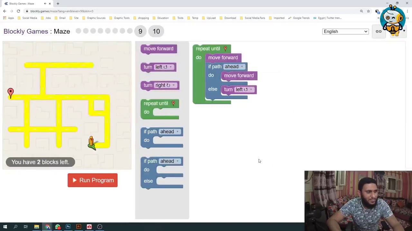Click the red pin on the workspace repeat until block
This screenshot has height=231, width=412.
pos(225,48)
